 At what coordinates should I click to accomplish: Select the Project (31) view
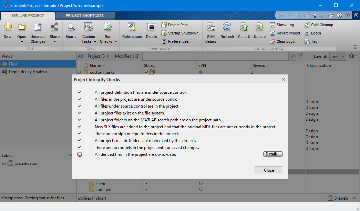pyautogui.click(x=98, y=56)
